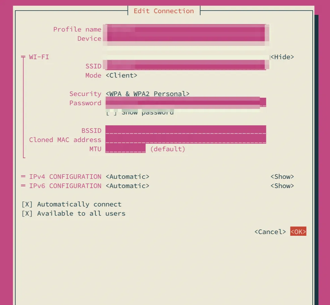Select the Cloned MAC address field
Screen dimensions: 330x305
[x=185, y=140]
